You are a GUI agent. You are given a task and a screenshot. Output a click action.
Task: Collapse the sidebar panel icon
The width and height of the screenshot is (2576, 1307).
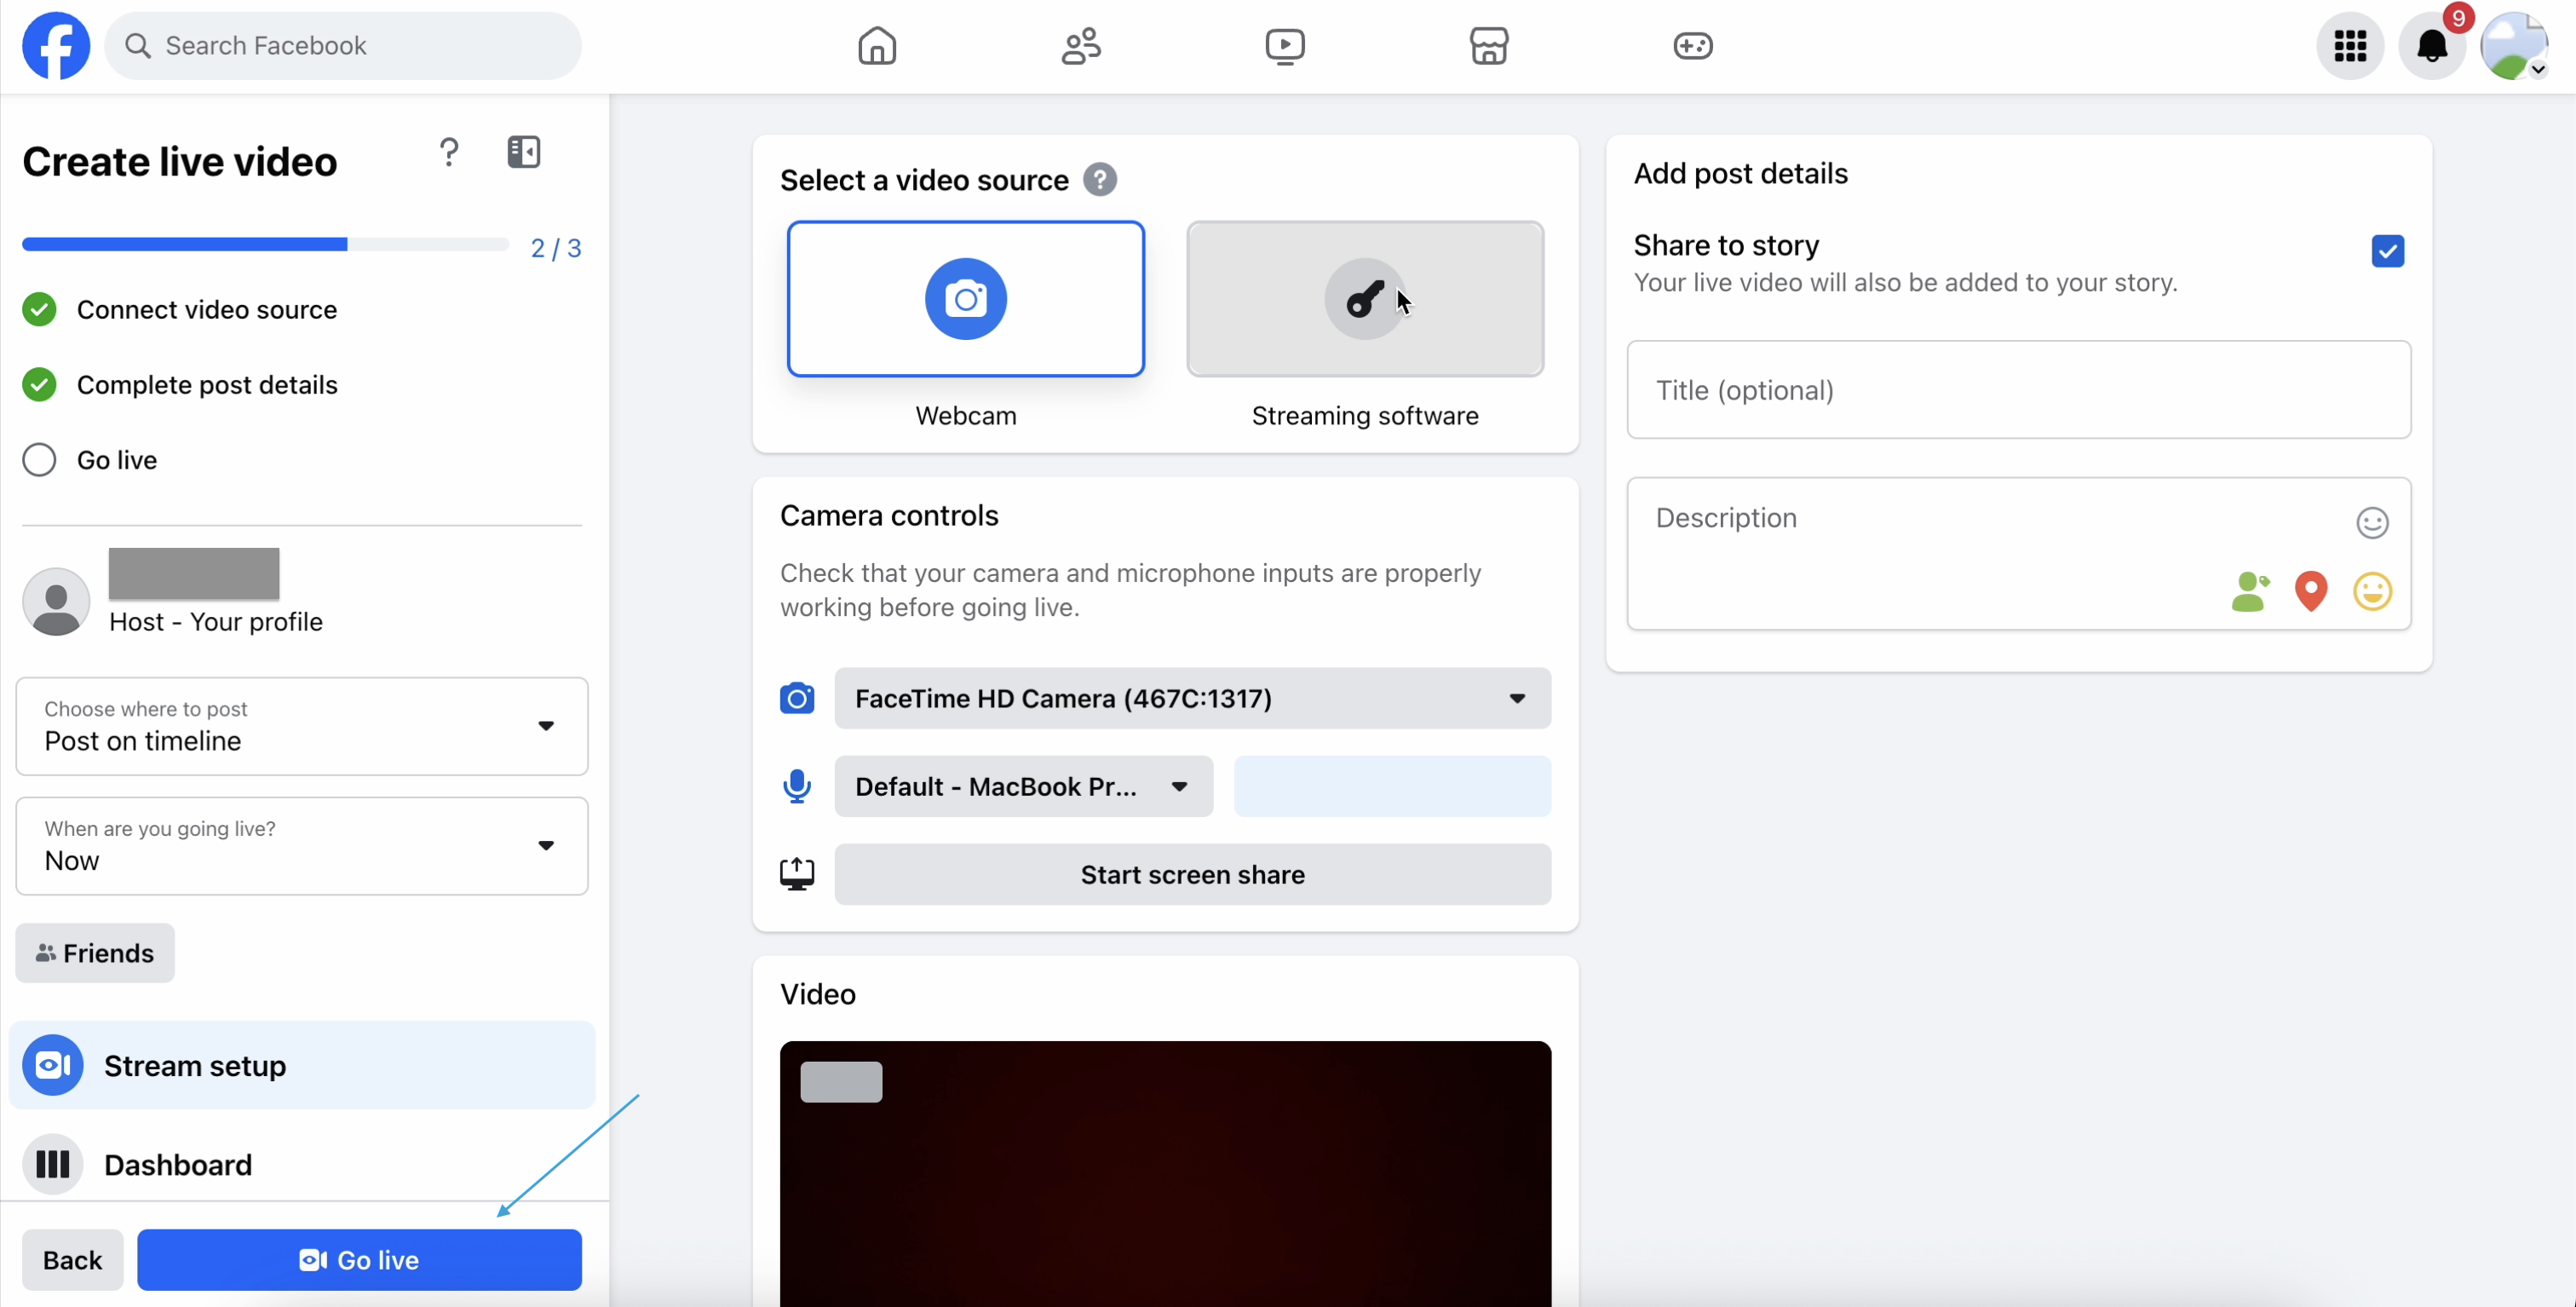(x=523, y=152)
